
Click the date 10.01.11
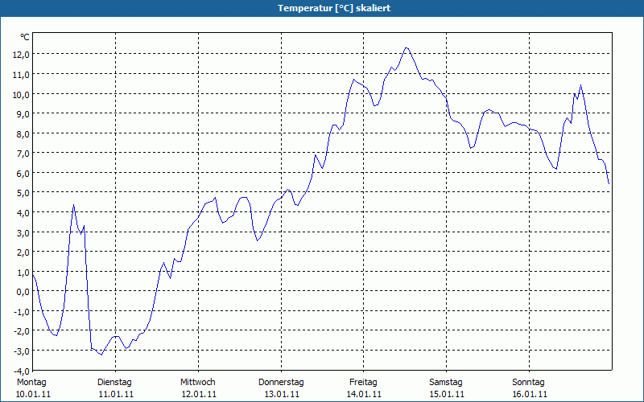tap(33, 394)
